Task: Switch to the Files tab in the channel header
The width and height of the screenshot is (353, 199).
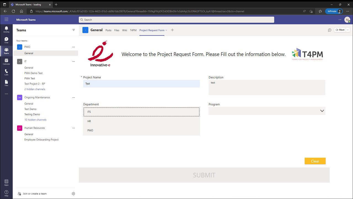Action: pos(117,30)
